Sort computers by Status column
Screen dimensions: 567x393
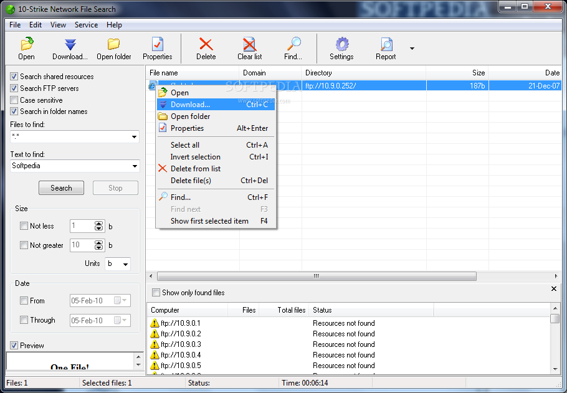pyautogui.click(x=371, y=310)
